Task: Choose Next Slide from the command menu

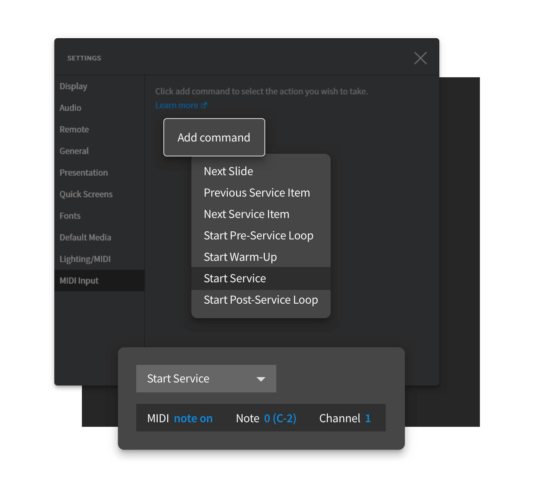Action: pyautogui.click(x=261, y=171)
